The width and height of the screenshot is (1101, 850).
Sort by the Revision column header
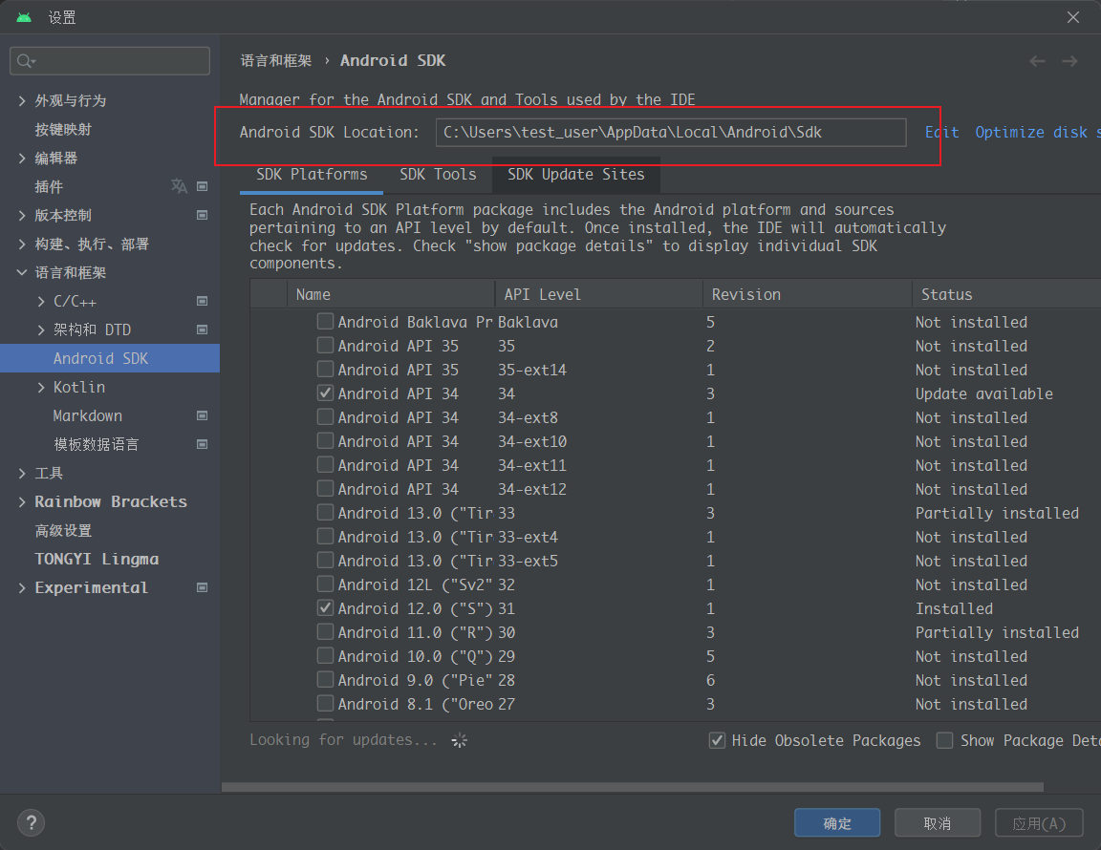click(808, 294)
